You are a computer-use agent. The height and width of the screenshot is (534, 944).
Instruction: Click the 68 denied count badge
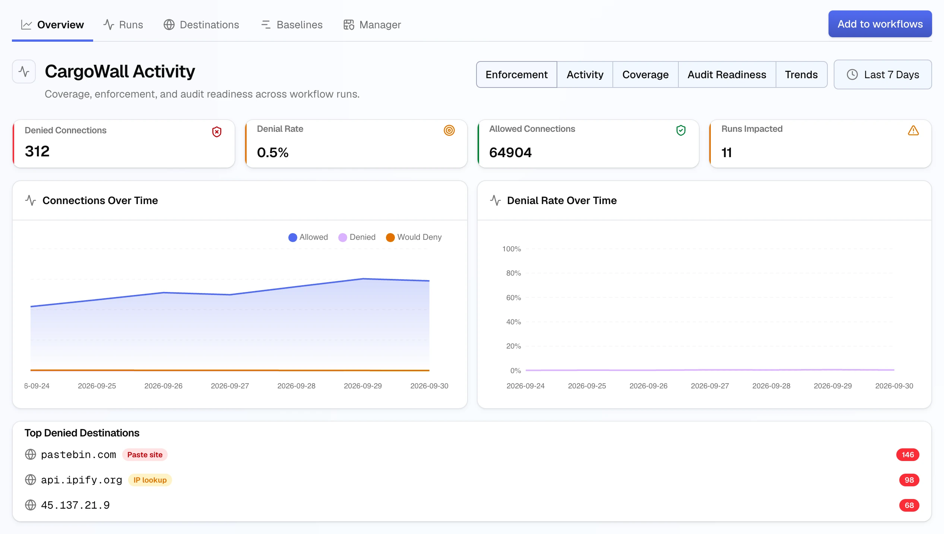pyautogui.click(x=909, y=505)
